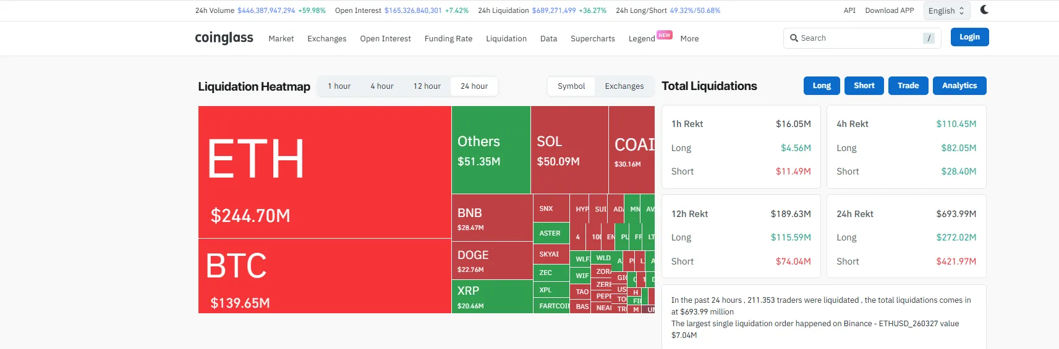The width and height of the screenshot is (1059, 349).
Task: Click the ETH heatmap tile
Action: click(x=325, y=172)
